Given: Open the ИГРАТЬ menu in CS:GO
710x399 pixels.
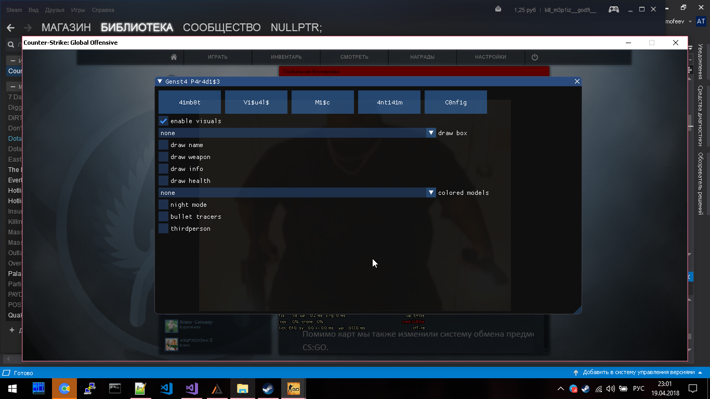Looking at the screenshot, I should [x=218, y=57].
